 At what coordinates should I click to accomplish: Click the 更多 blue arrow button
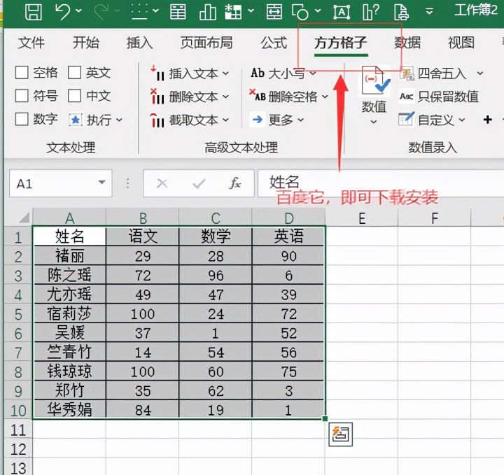[278, 120]
